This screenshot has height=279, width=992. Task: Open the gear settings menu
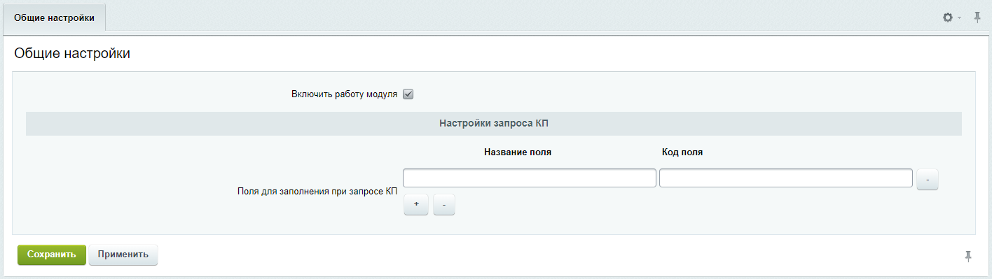coord(948,17)
